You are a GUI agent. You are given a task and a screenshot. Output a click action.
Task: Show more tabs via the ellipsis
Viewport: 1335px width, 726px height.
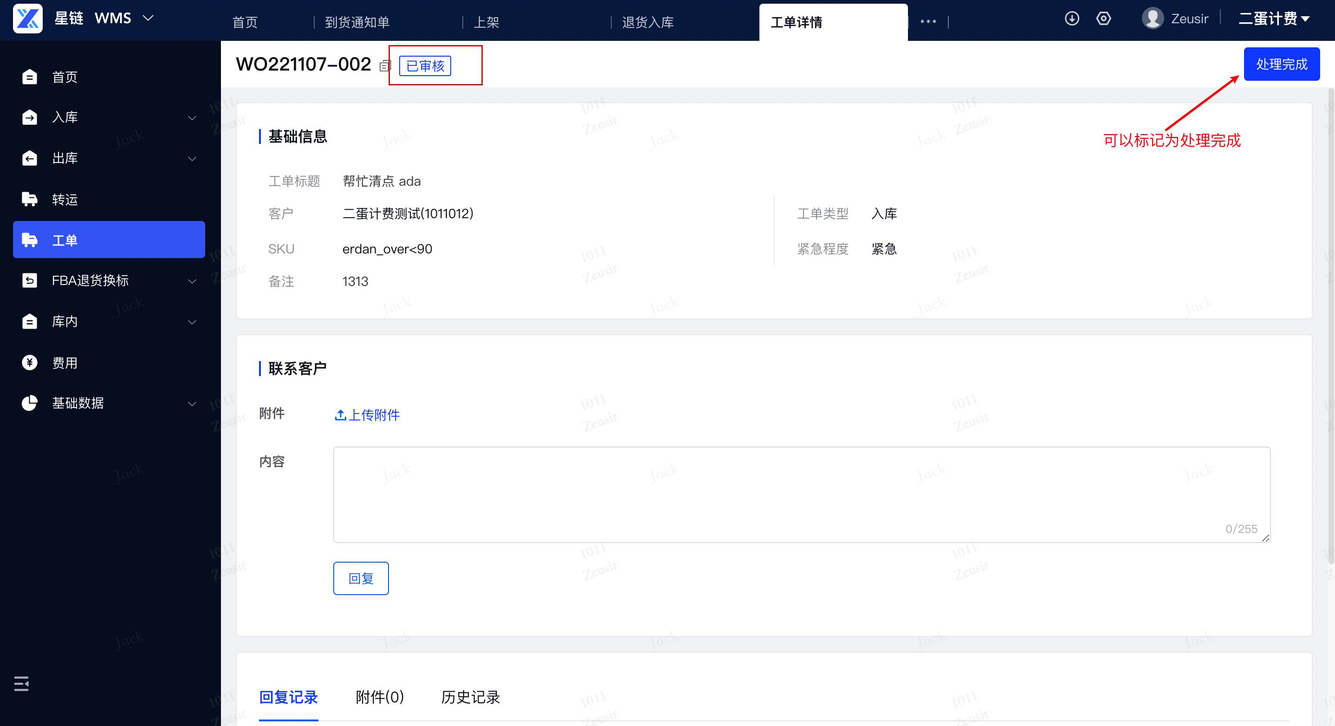(927, 22)
